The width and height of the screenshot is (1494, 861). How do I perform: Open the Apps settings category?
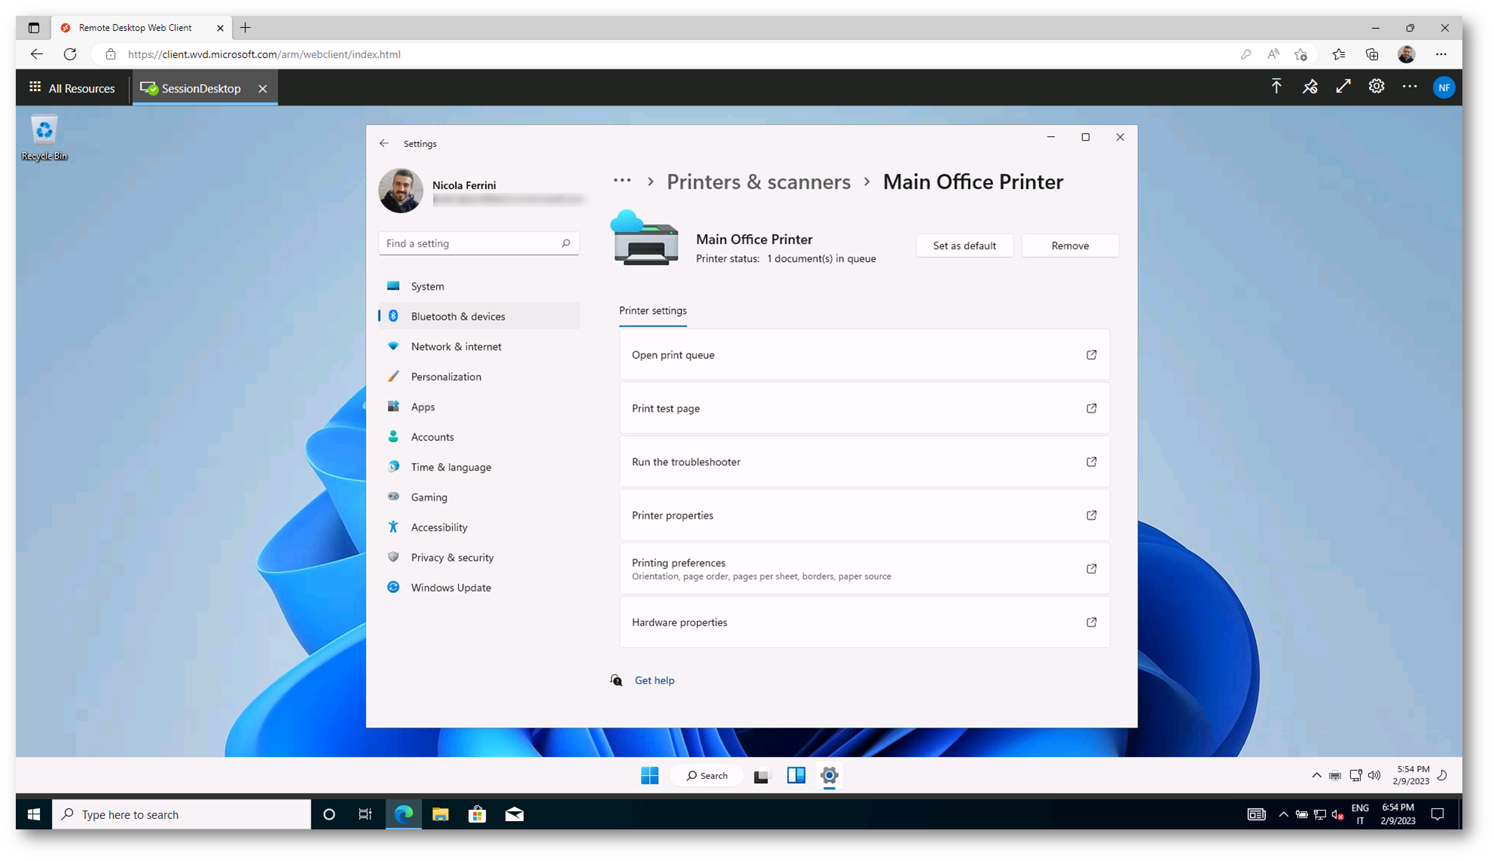pyautogui.click(x=479, y=406)
